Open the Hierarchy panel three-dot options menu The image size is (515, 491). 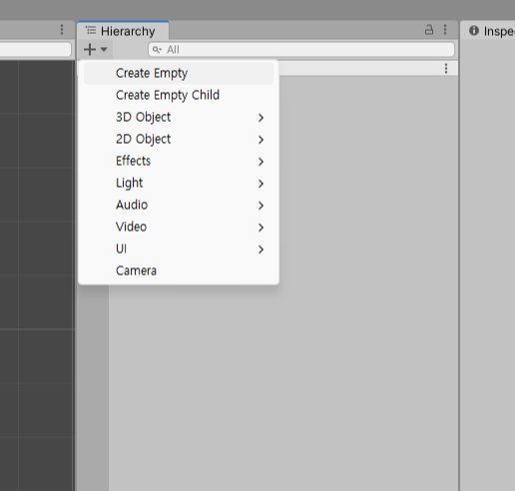point(445,30)
